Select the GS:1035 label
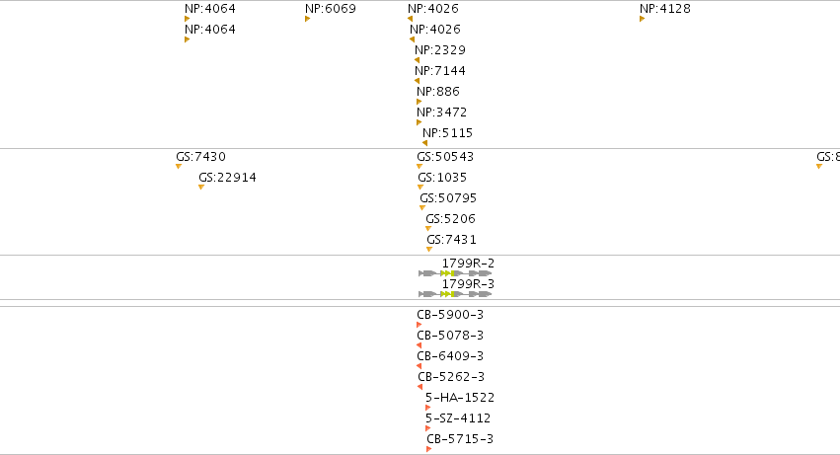 [x=442, y=178]
